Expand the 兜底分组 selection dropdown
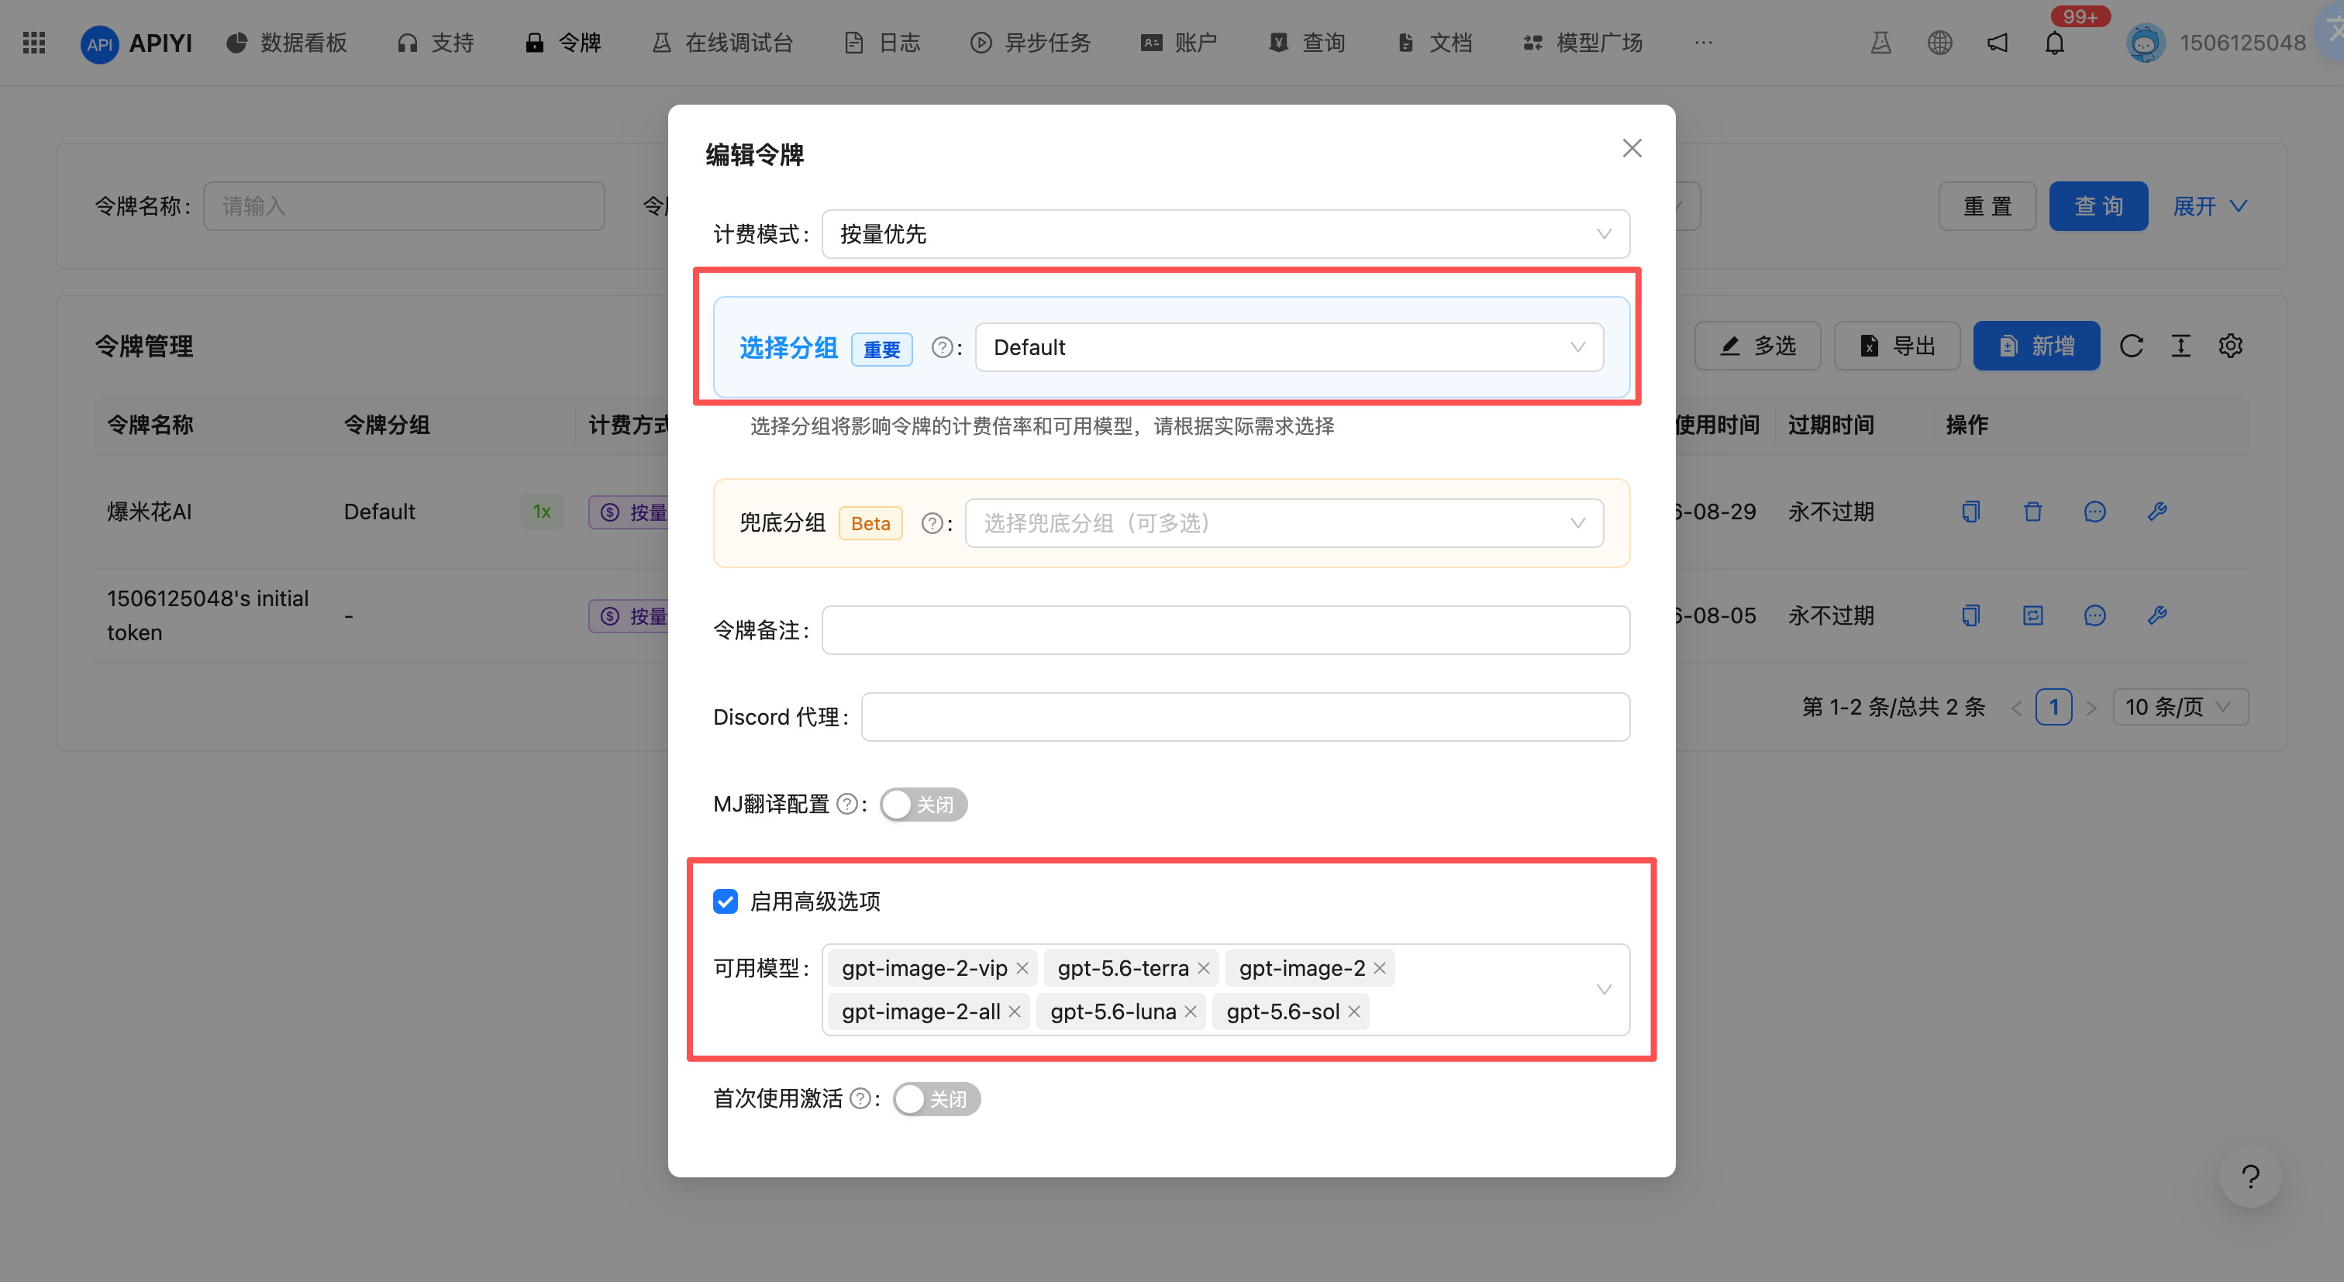Viewport: 2344px width, 1282px height. [x=1283, y=523]
